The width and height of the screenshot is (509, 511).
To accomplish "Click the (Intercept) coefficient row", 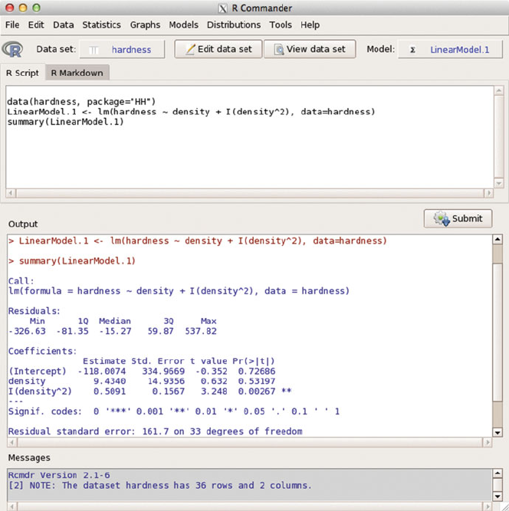I will click(142, 372).
